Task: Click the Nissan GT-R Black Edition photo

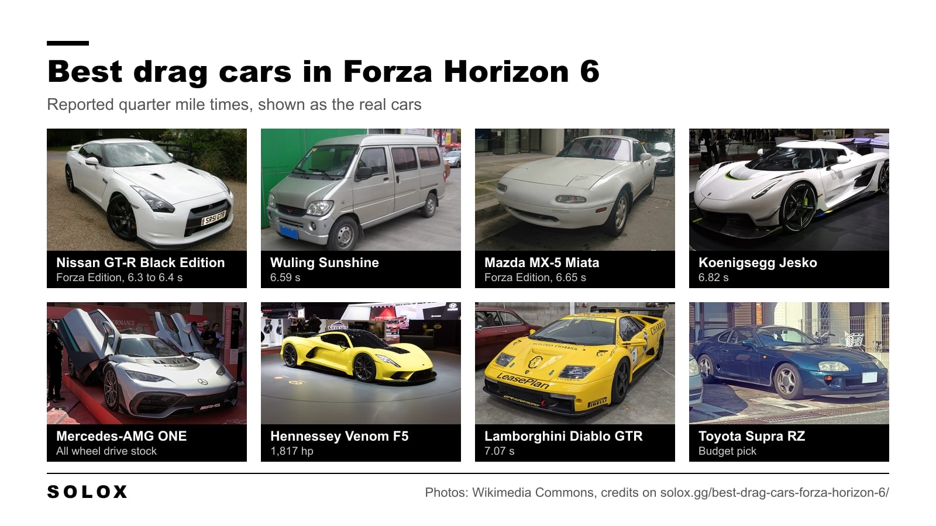Action: [147, 189]
